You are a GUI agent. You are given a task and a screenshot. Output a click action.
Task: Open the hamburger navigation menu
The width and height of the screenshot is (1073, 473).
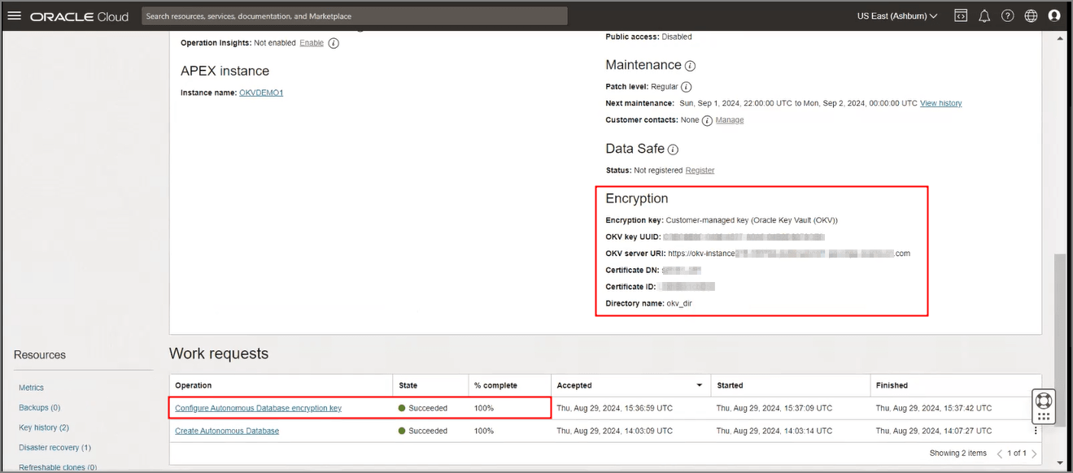(14, 16)
